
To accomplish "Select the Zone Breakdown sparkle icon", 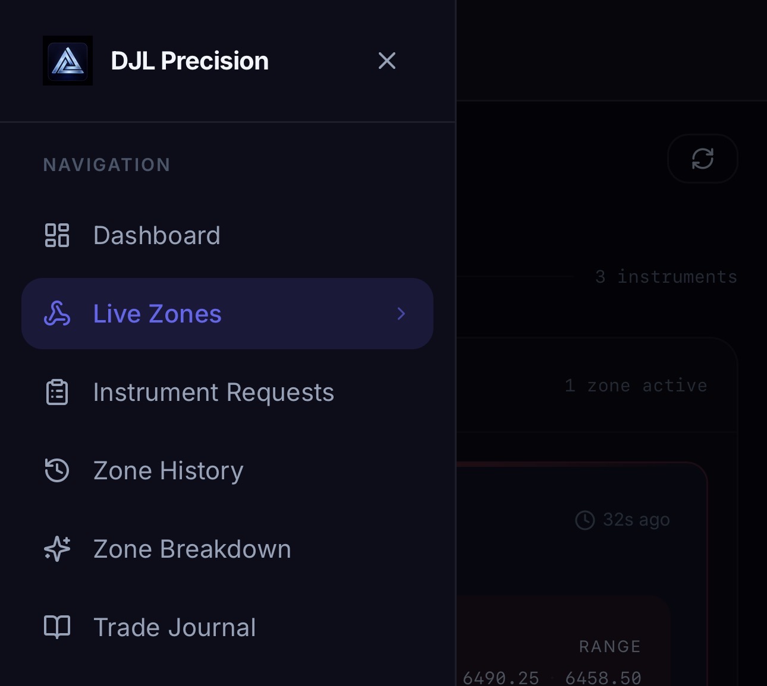I will point(57,549).
